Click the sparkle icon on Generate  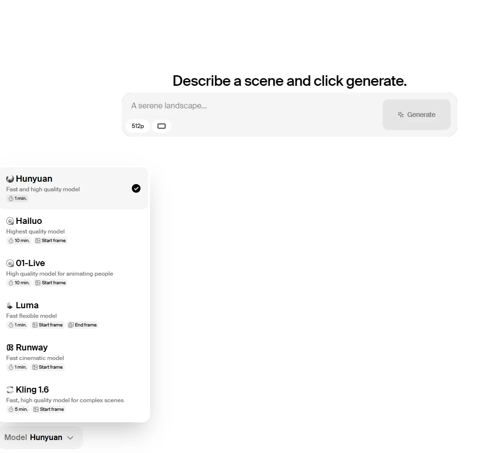(x=401, y=115)
